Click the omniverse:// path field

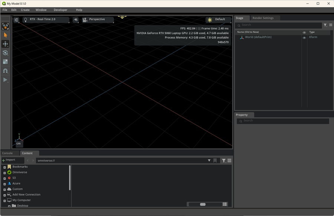pyautogui.click(x=122, y=160)
